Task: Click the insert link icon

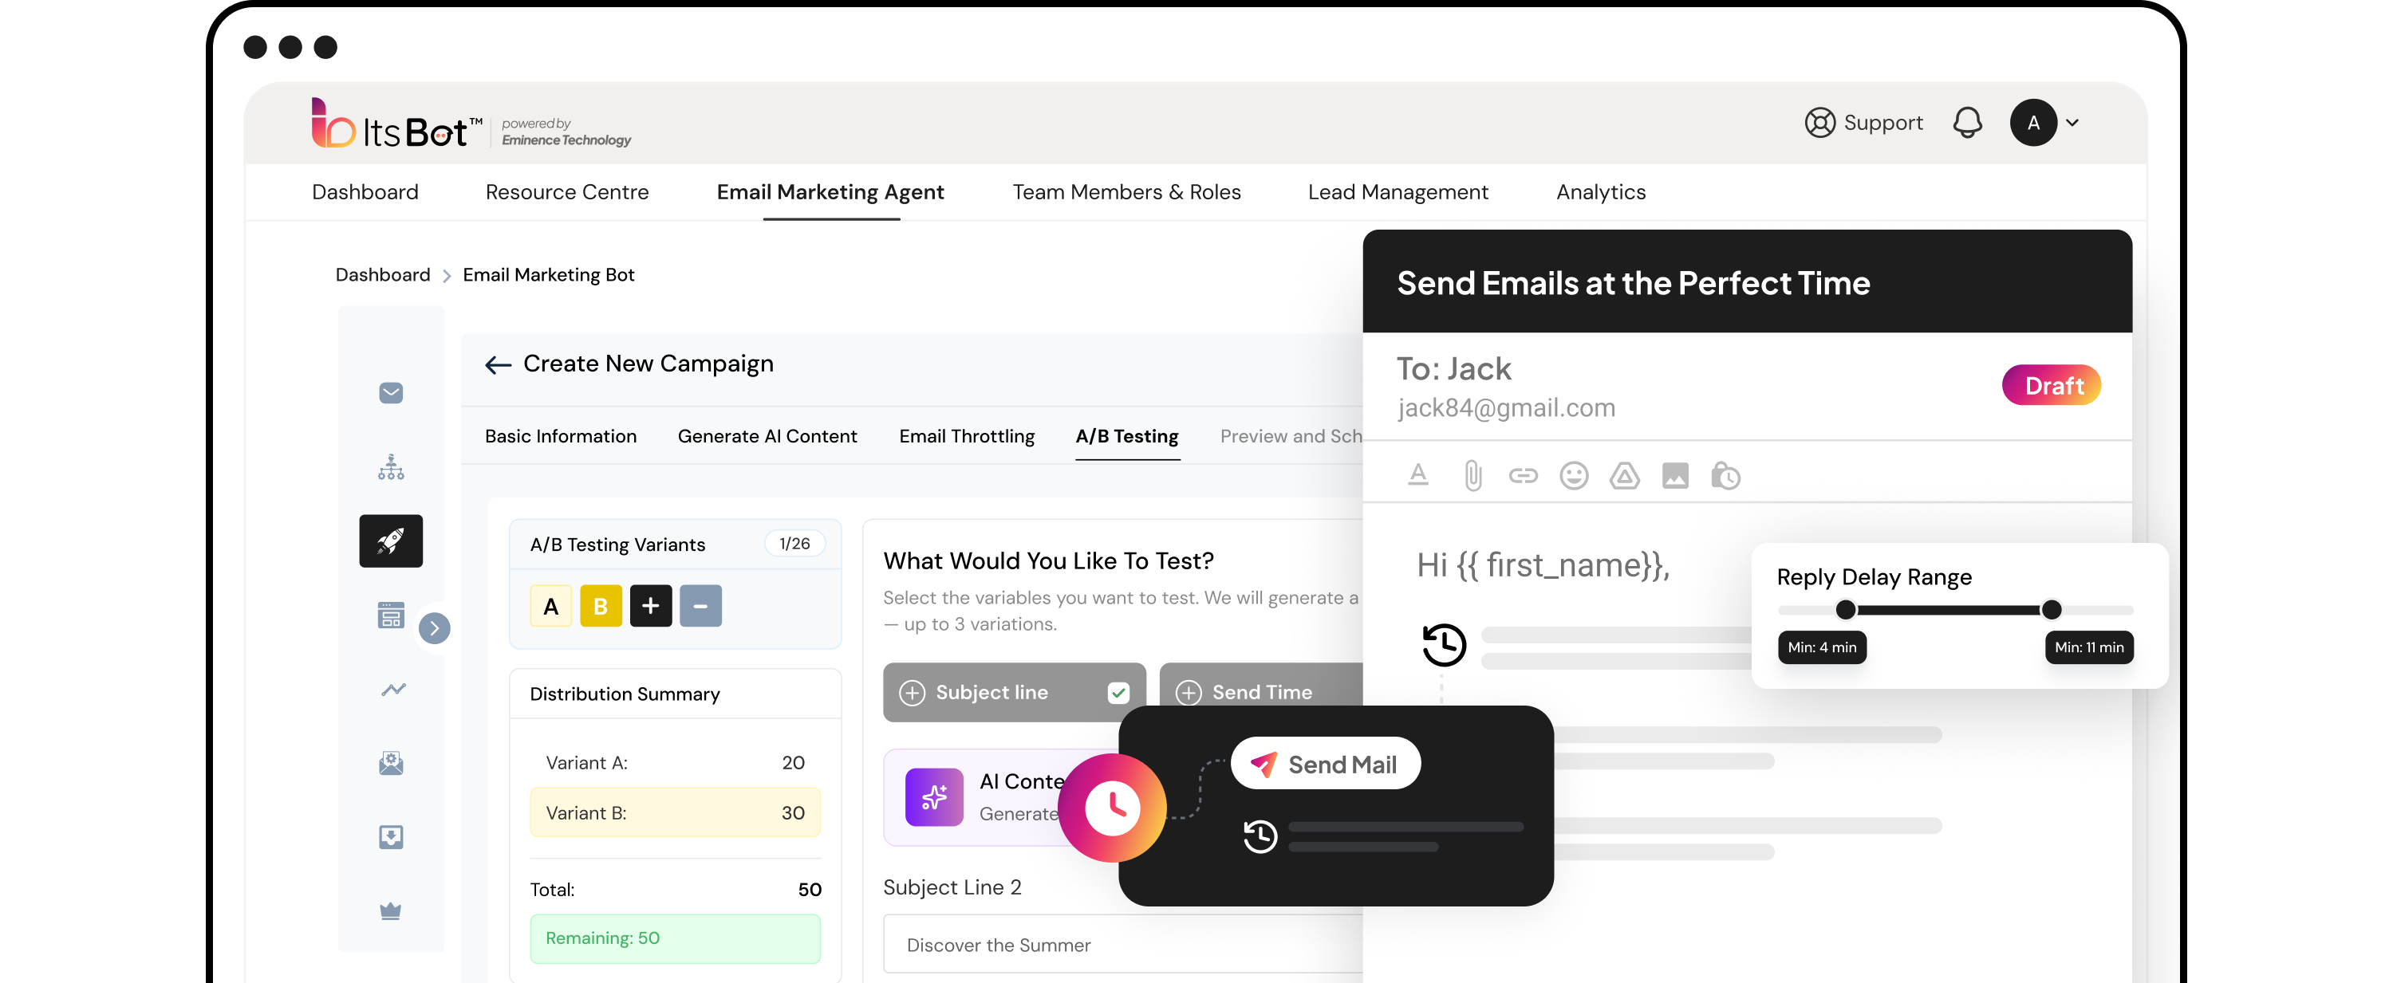Action: click(1523, 476)
